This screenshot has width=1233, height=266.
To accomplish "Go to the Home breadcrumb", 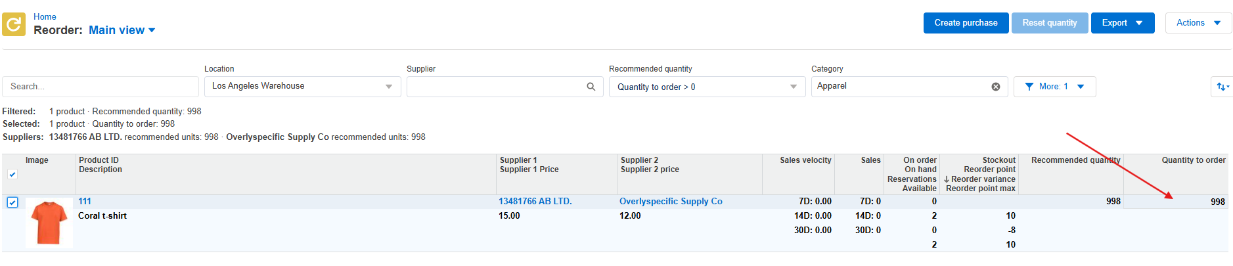I will (x=45, y=16).
